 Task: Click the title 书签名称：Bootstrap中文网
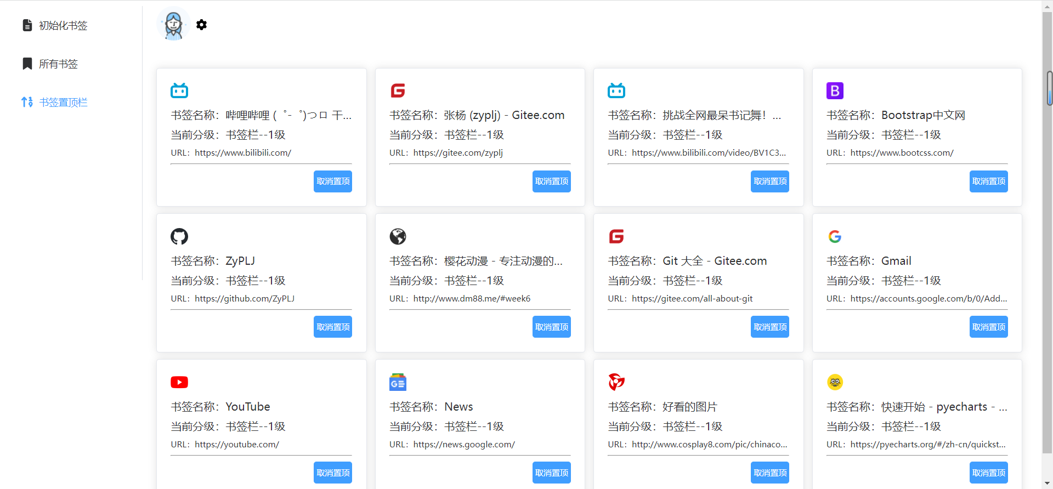(896, 115)
